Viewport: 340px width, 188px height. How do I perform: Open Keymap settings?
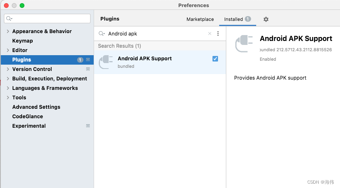tap(22, 41)
